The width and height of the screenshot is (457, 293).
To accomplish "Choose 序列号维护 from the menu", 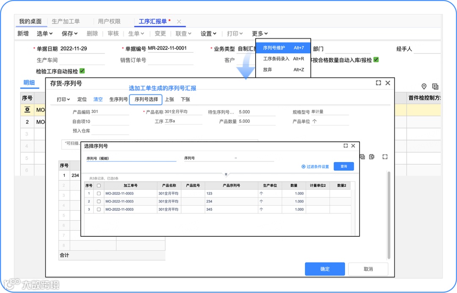I will coord(283,48).
